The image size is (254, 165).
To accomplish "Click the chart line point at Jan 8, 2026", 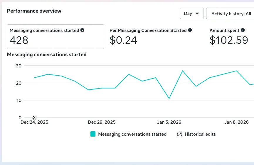I will 236,71.
